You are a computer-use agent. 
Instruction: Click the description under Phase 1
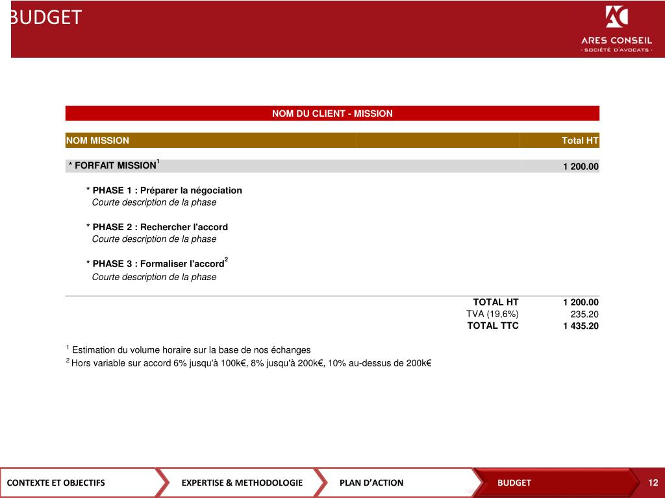[x=154, y=202]
